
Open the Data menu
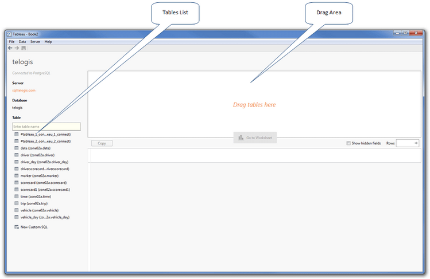tap(22, 42)
